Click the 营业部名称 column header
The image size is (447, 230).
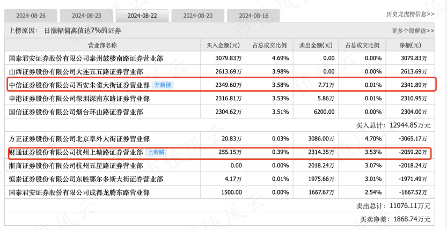pos(102,45)
